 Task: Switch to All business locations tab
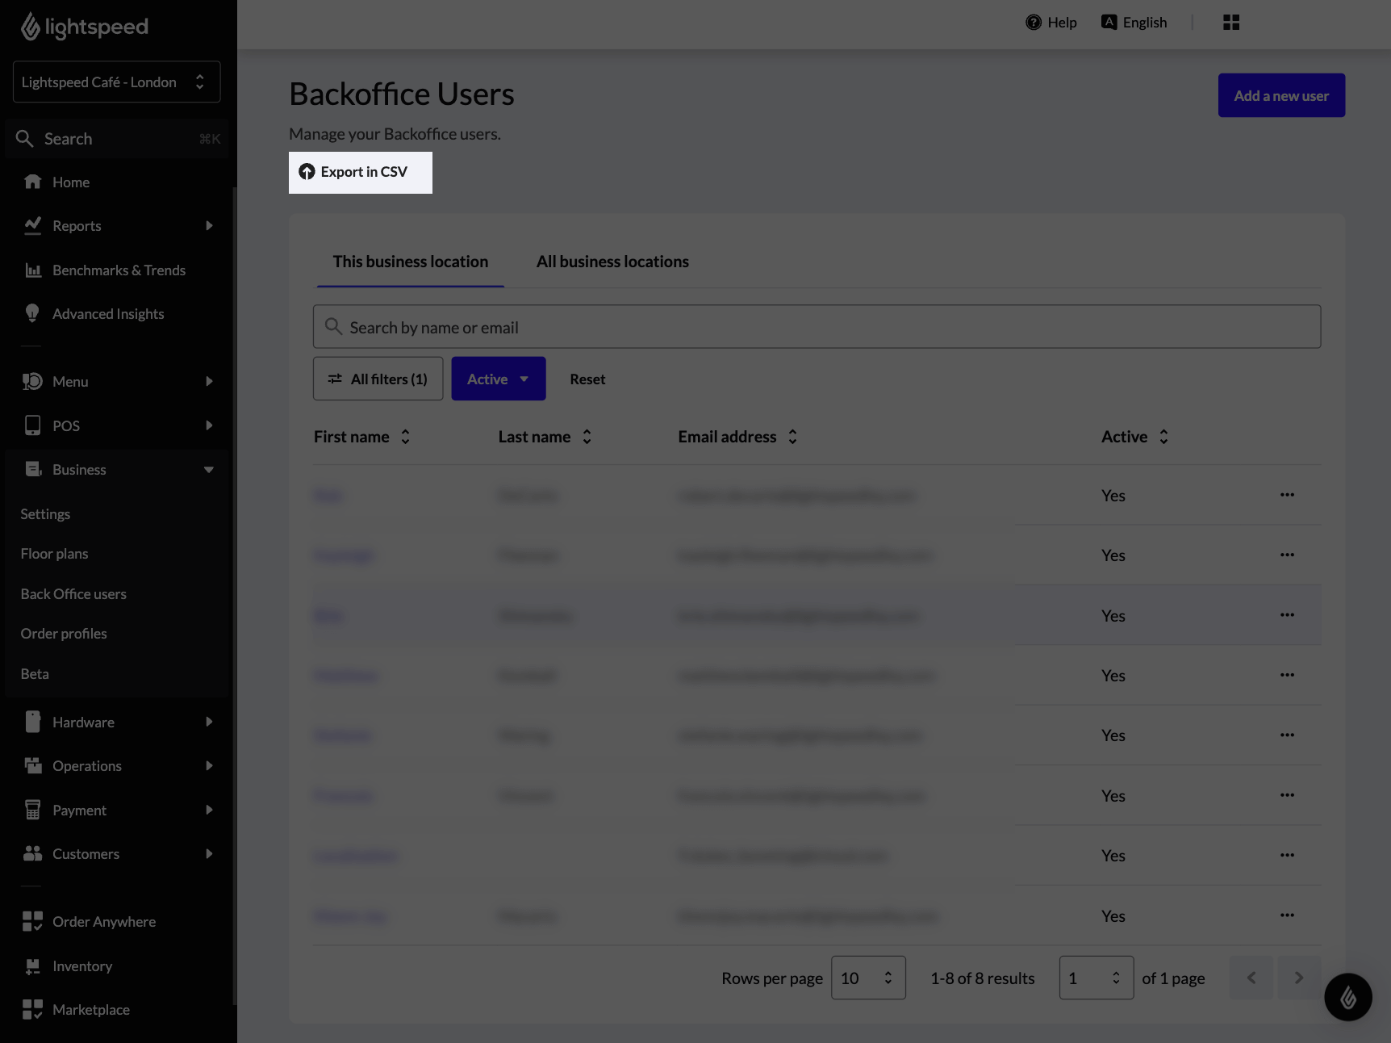612,262
